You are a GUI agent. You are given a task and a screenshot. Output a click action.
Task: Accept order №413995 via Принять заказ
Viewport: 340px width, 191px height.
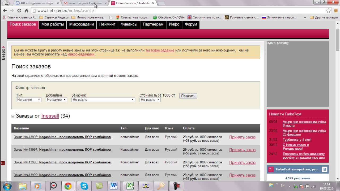click(x=242, y=137)
